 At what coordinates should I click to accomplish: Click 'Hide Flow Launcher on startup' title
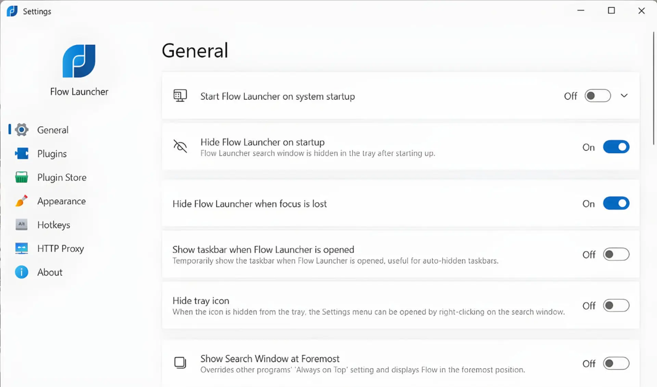click(x=262, y=142)
